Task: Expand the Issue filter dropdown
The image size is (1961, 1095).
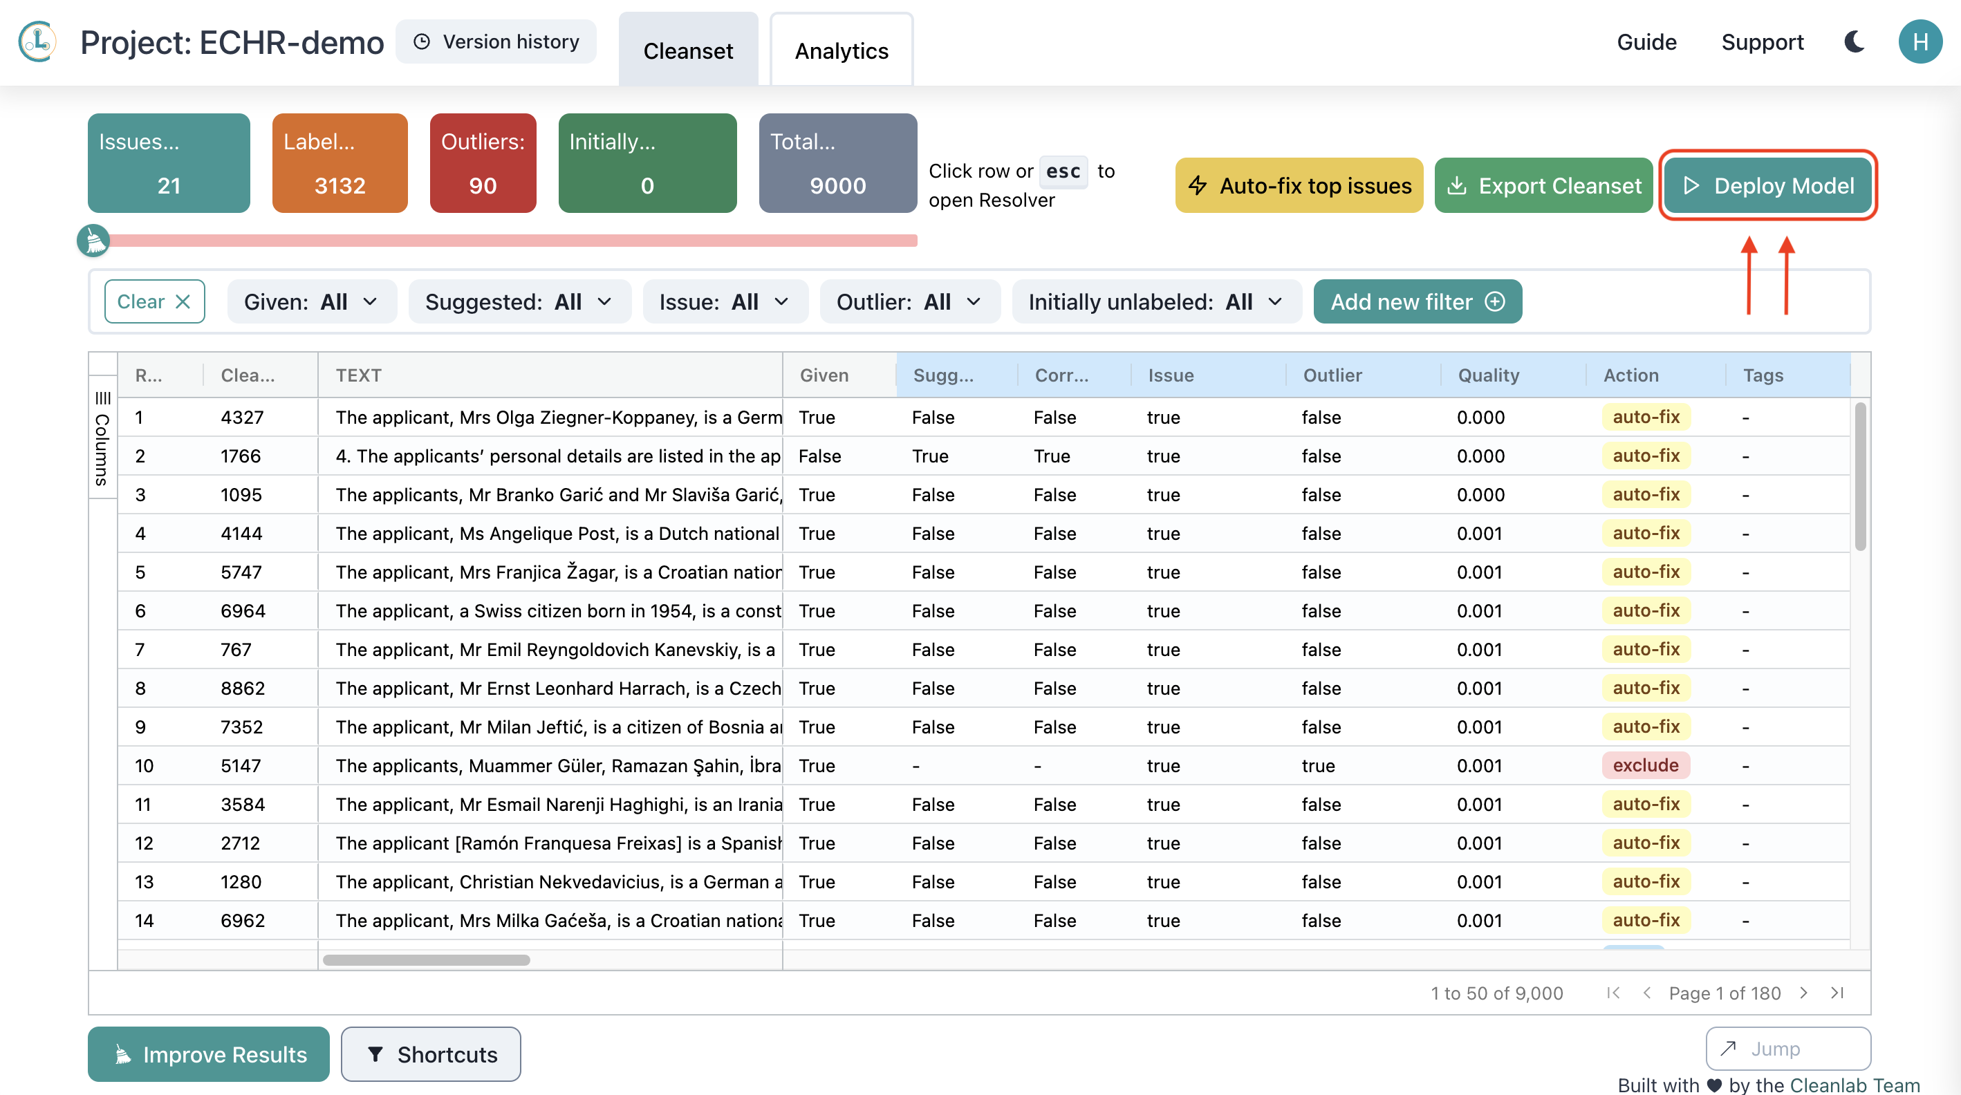Action: tap(724, 301)
